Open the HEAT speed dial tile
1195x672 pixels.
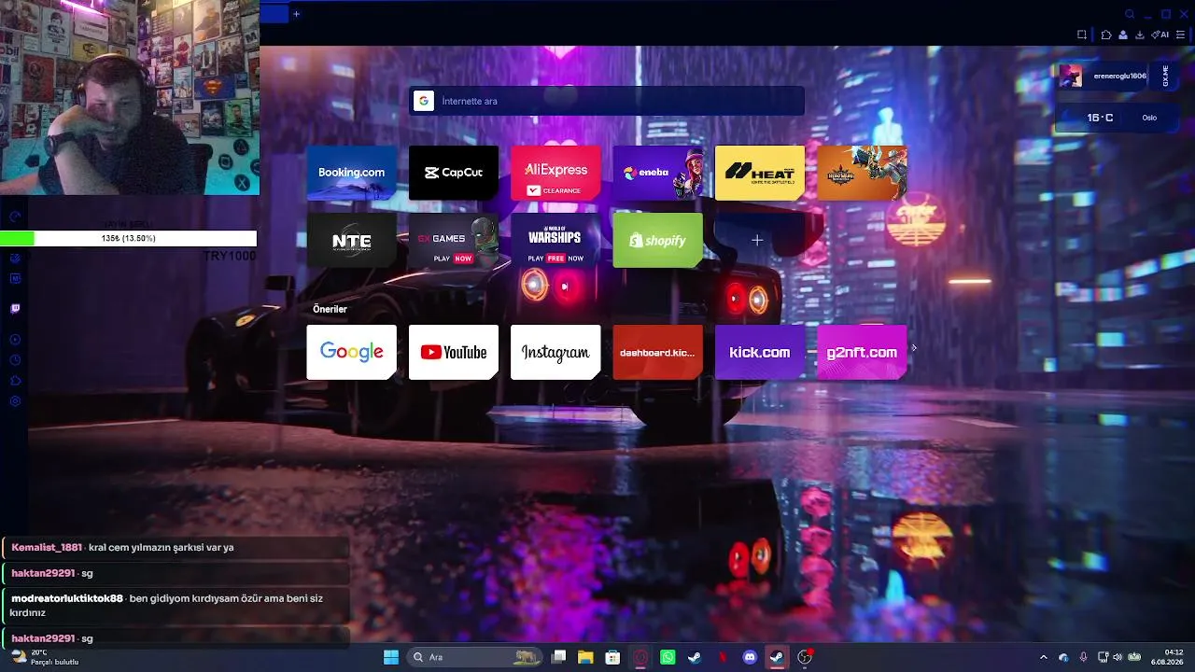pyautogui.click(x=760, y=173)
